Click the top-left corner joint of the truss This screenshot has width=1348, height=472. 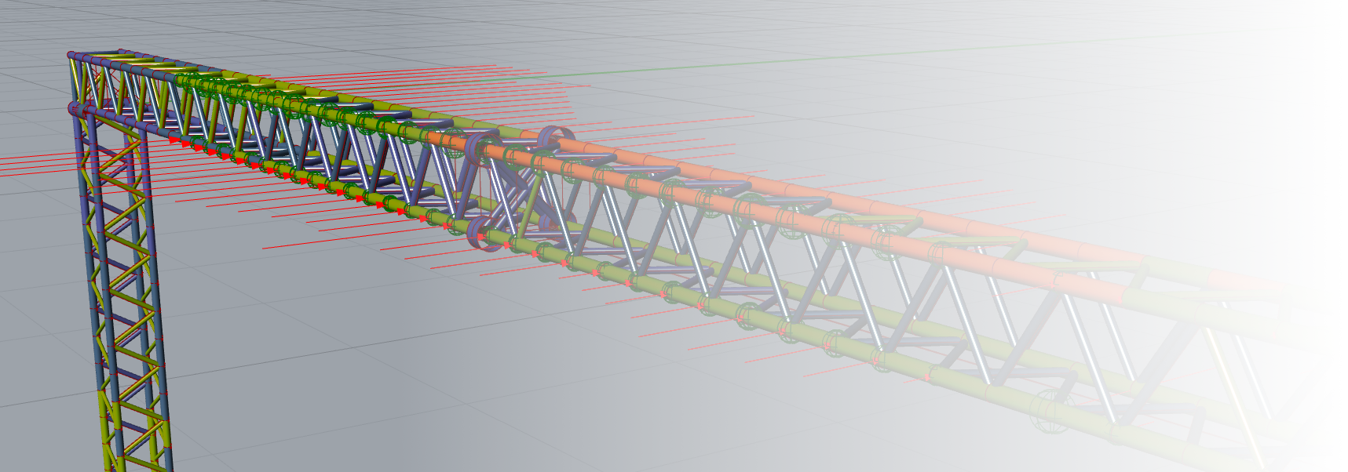tap(72, 56)
